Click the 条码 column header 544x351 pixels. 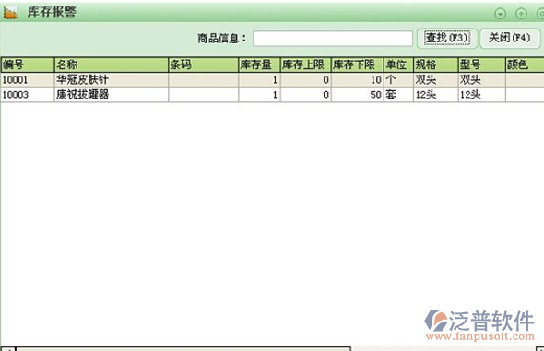[204, 64]
